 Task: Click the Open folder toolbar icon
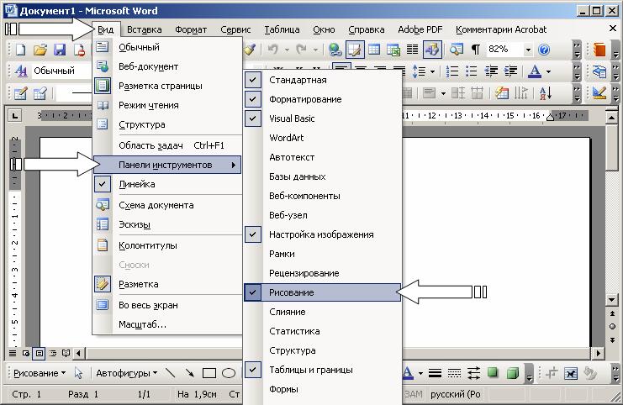(40, 50)
